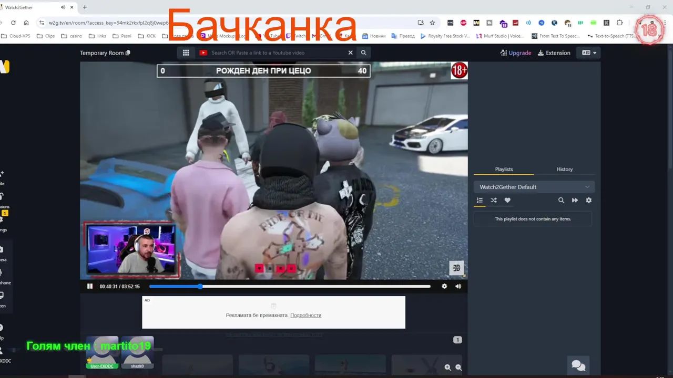Open the apps grid icon beside the search field
Screen dimensions: 673x378
coord(186,52)
